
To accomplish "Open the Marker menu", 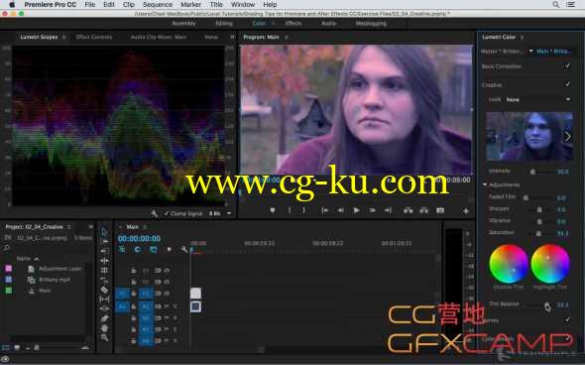I will point(190,5).
